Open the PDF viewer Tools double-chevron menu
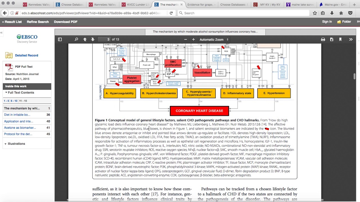Viewport: 360px width, 202px height. tap(351, 40)
